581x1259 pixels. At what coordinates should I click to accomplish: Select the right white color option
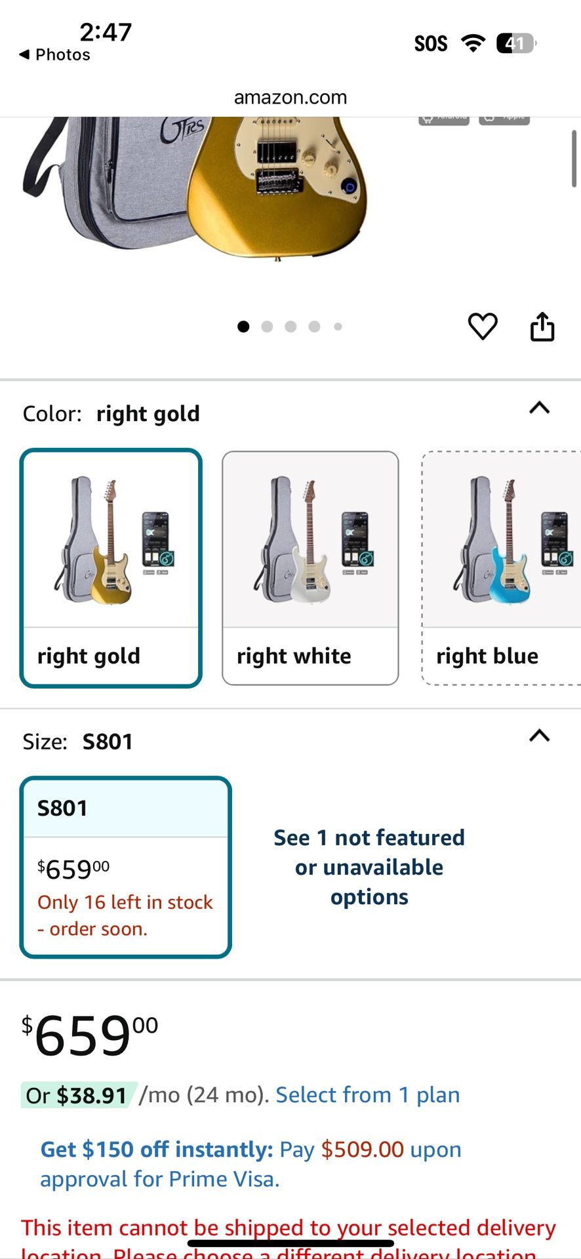coord(310,568)
